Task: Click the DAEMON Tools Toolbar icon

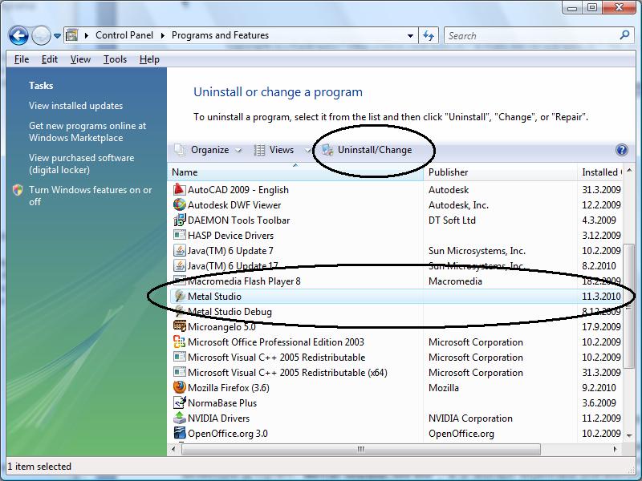Action: pyautogui.click(x=179, y=220)
